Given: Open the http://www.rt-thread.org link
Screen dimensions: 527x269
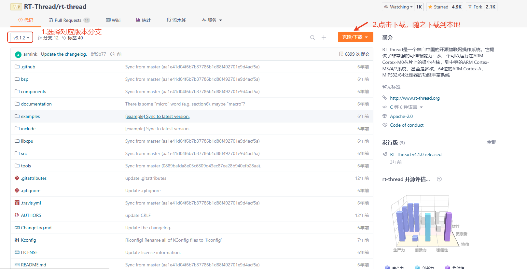Looking at the screenshot, I should click(415, 98).
